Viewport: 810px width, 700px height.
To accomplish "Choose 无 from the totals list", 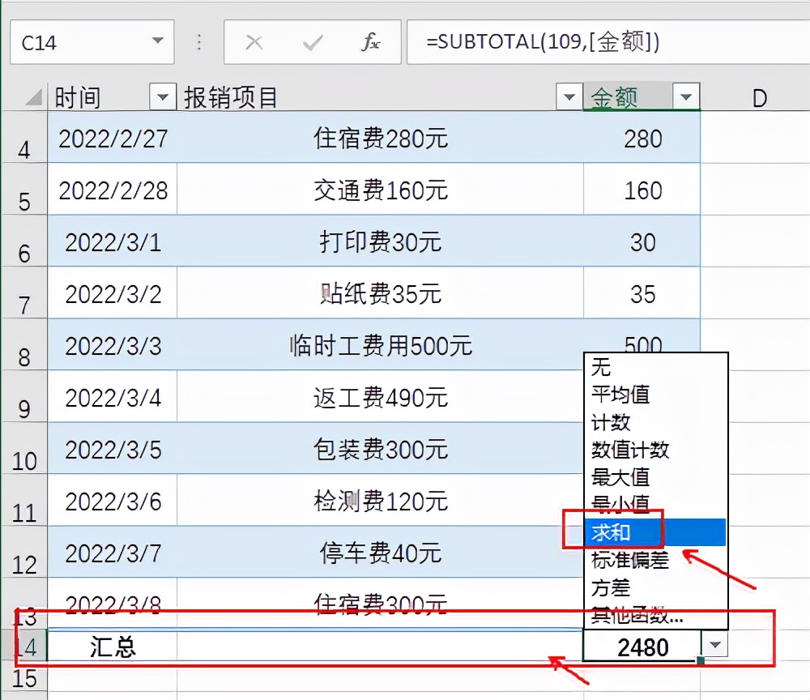I will click(656, 367).
